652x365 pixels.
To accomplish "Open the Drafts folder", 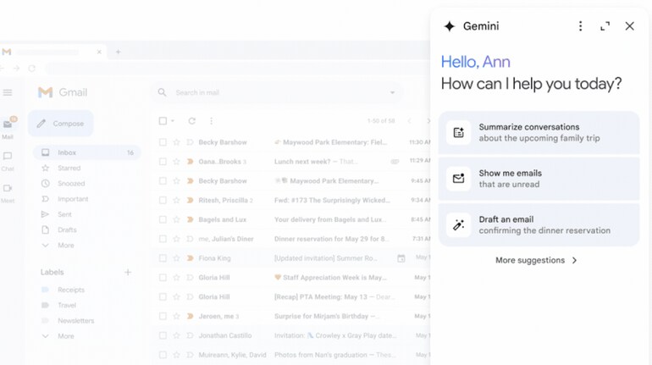I will click(67, 230).
